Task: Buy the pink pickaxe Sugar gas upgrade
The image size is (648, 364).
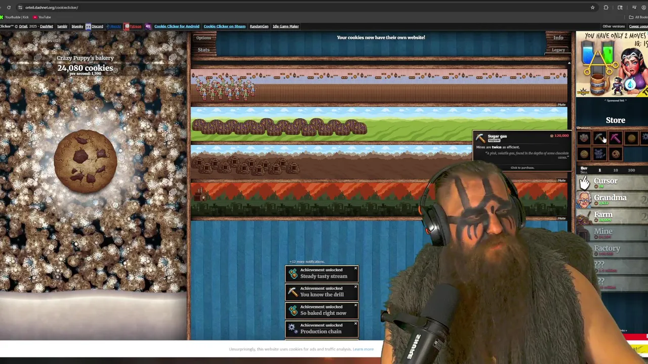Action: (x=615, y=138)
